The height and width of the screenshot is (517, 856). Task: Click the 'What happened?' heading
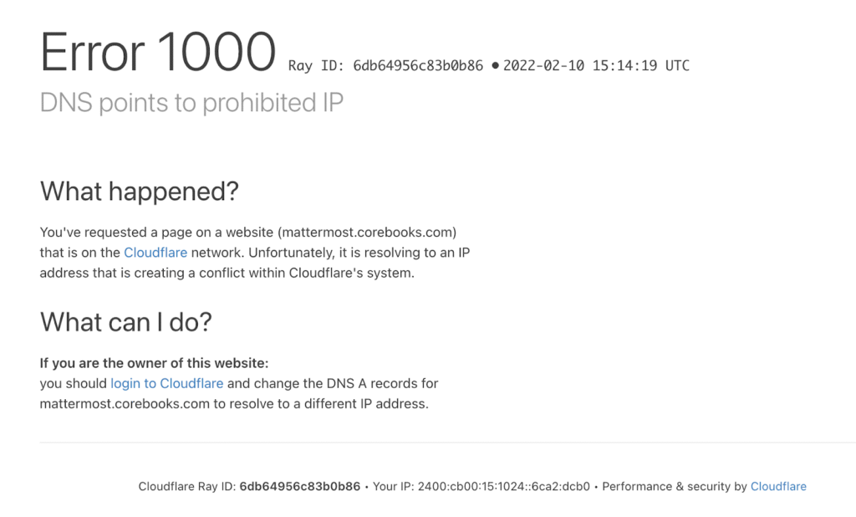(139, 191)
